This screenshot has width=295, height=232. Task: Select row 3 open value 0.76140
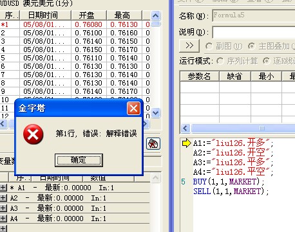tap(88, 41)
